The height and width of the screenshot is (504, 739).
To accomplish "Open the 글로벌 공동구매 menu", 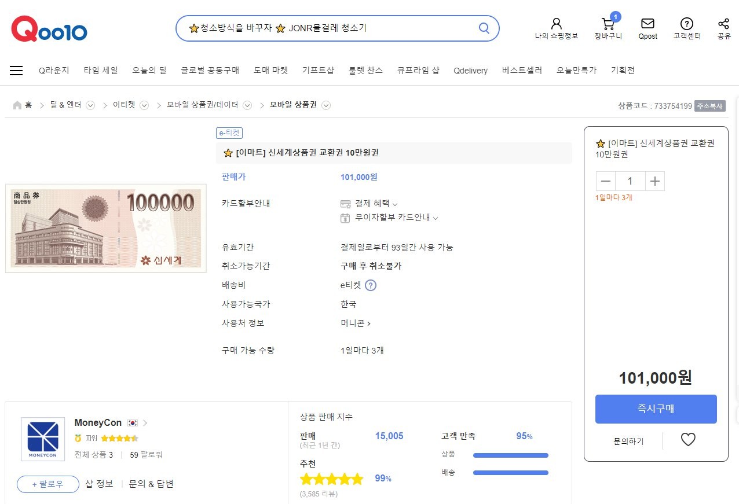I will [210, 71].
